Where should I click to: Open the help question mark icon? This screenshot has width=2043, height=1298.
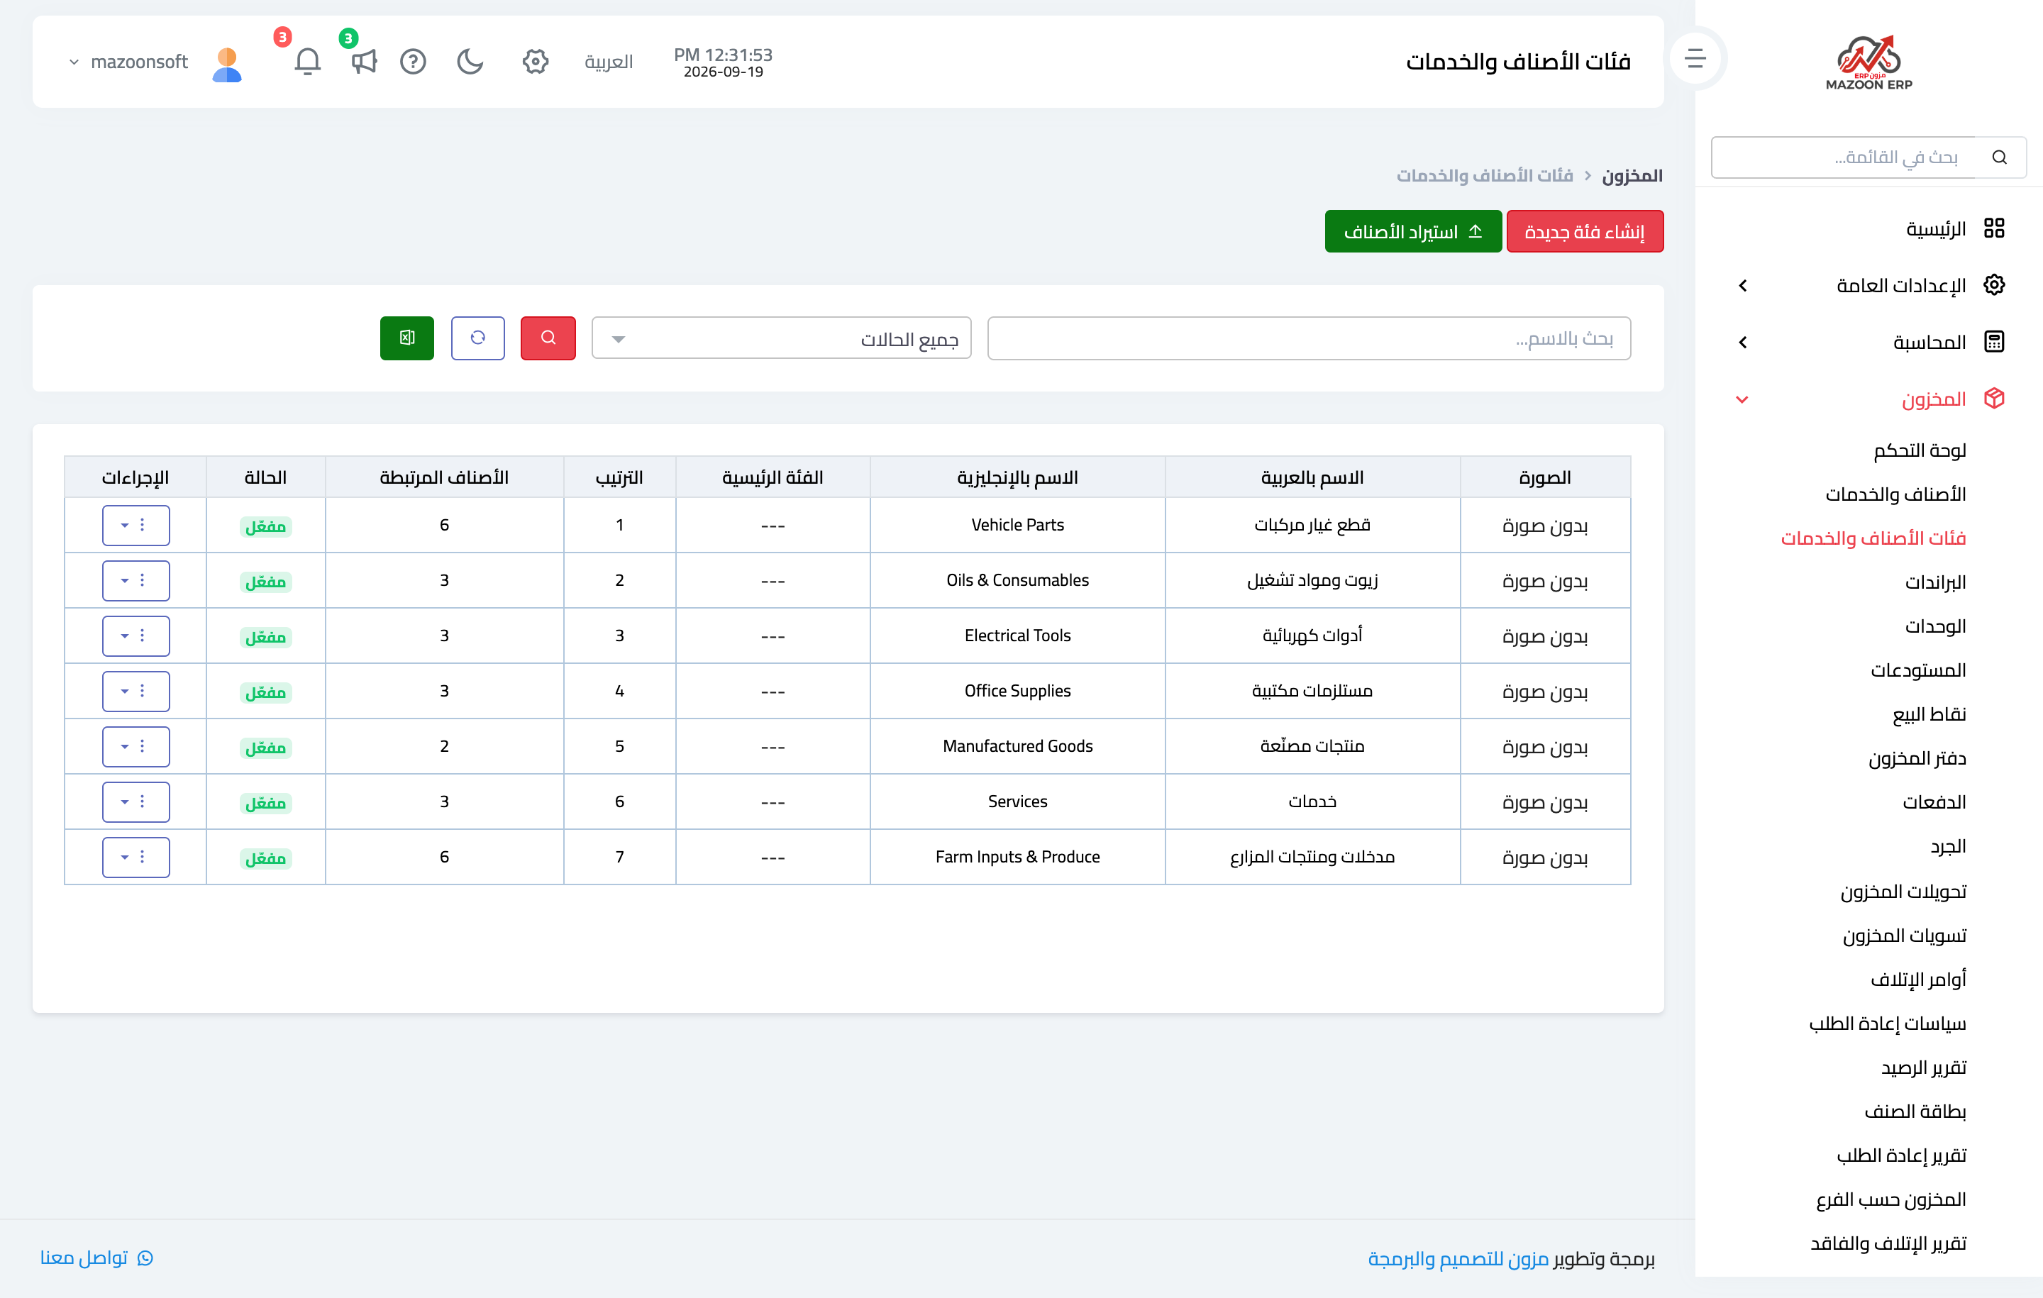coord(413,61)
